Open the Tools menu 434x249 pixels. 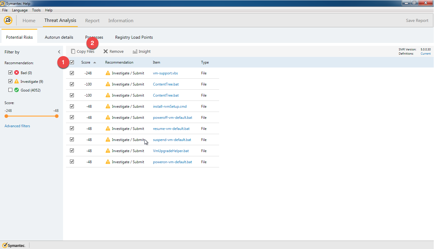(36, 10)
